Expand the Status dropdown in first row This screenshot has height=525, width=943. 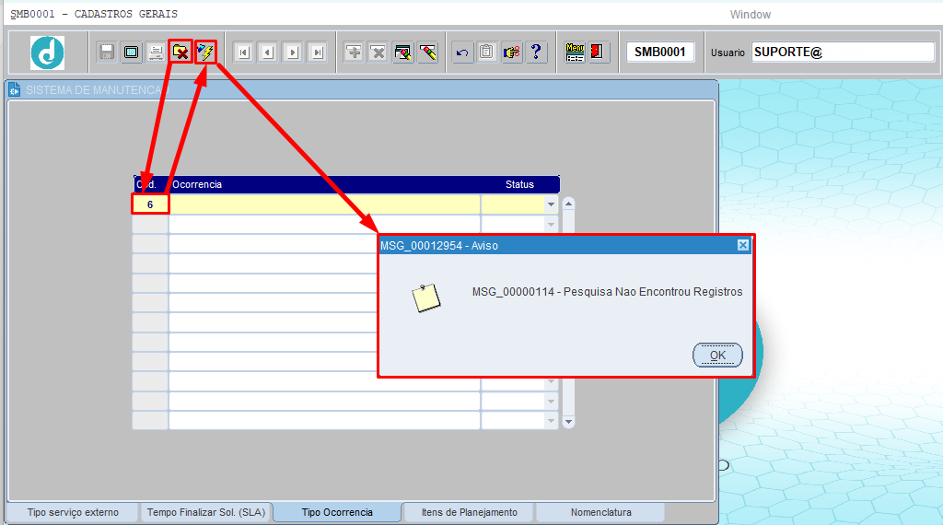[551, 204]
